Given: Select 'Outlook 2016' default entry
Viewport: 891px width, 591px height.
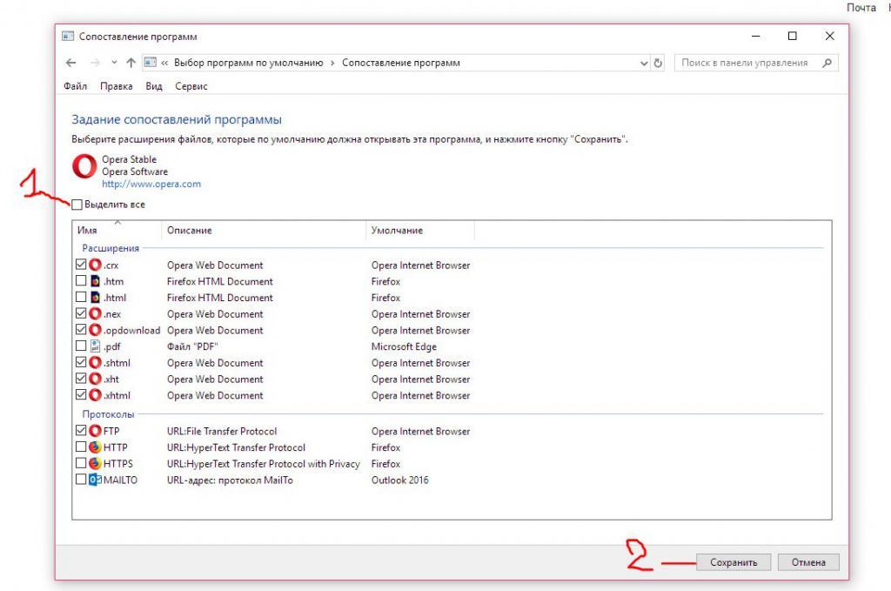Looking at the screenshot, I should tap(399, 480).
